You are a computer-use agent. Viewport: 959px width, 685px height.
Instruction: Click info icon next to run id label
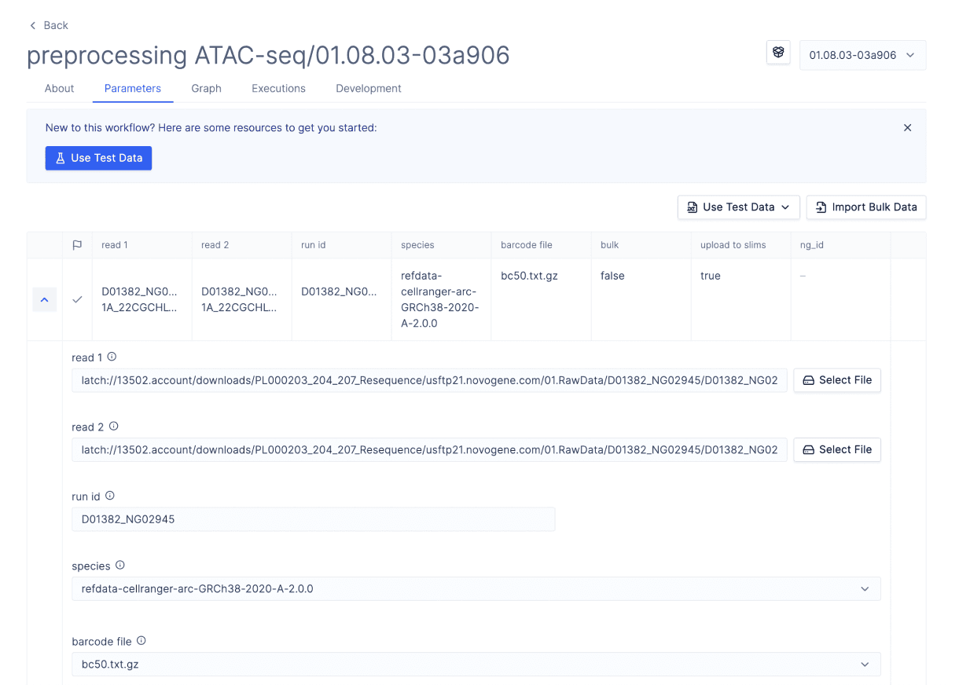(x=110, y=496)
